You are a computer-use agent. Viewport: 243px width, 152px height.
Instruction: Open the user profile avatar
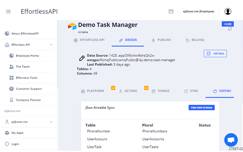click(228, 11)
